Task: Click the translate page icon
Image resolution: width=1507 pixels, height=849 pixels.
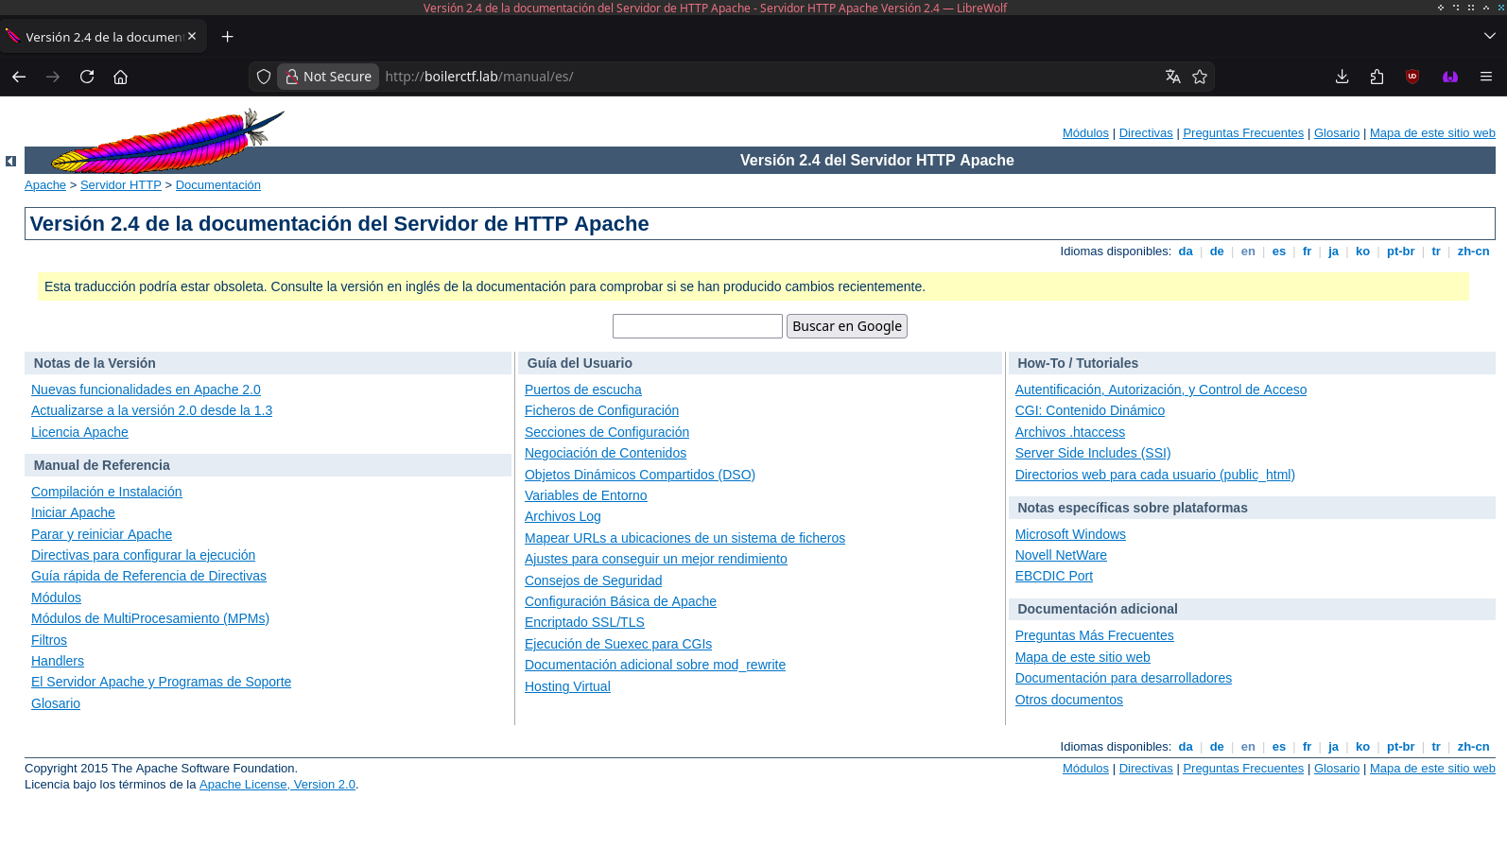Action: click(x=1172, y=77)
